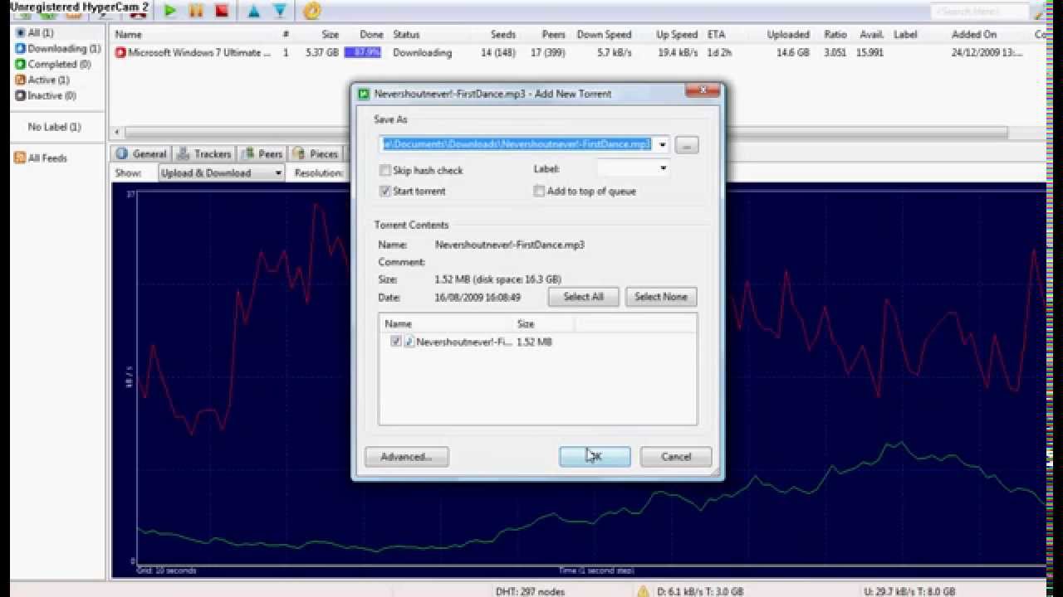Move torrent up the queue arrow
This screenshot has height=597, width=1063.
click(x=254, y=11)
